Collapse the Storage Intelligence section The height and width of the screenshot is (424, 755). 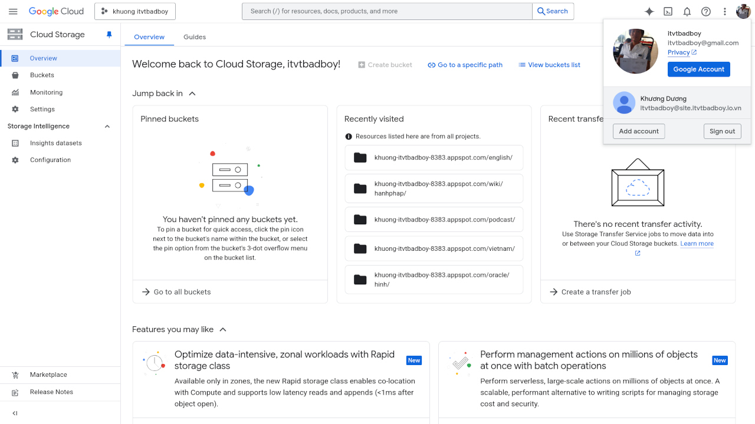click(107, 127)
